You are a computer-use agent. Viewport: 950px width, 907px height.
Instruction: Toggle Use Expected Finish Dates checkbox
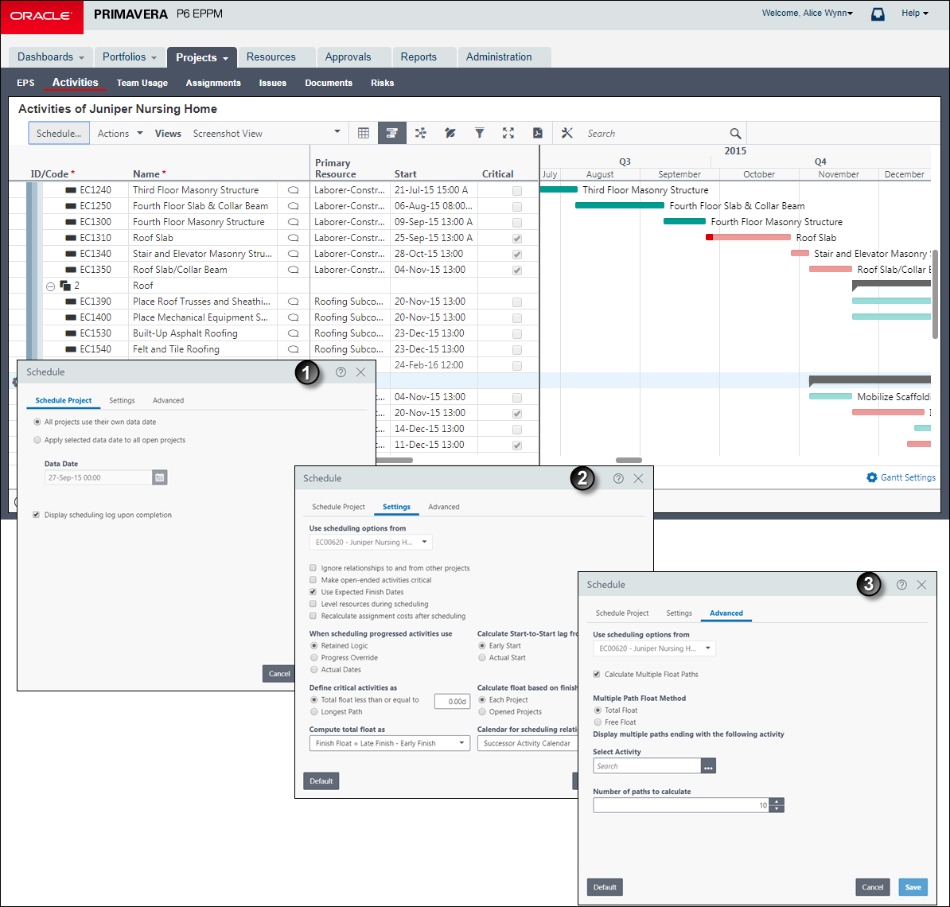pyautogui.click(x=313, y=592)
